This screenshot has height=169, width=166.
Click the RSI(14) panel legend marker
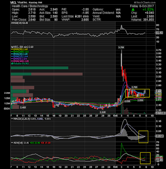12,23
